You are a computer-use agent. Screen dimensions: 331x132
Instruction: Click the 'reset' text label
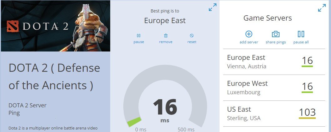192,42
